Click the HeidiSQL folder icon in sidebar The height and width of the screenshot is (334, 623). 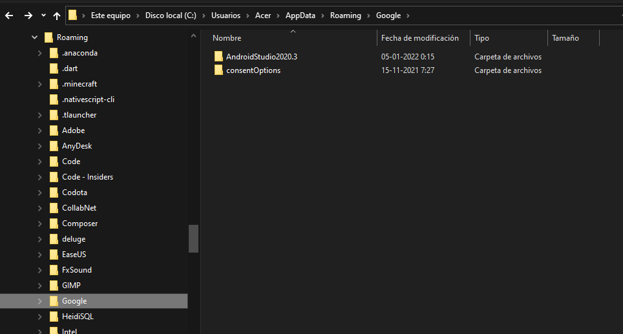[54, 317]
